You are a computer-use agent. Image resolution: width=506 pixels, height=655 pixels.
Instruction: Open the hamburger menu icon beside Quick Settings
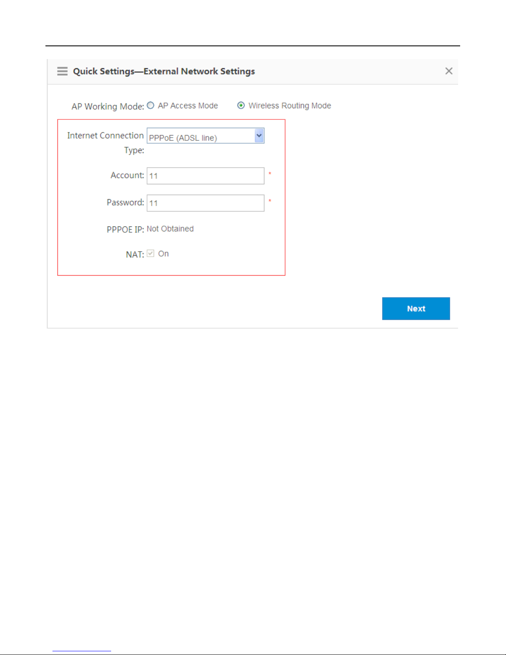(x=62, y=71)
